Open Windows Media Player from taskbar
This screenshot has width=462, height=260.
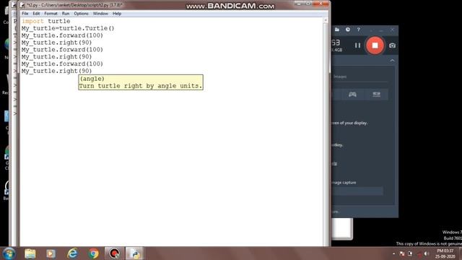tap(51, 253)
